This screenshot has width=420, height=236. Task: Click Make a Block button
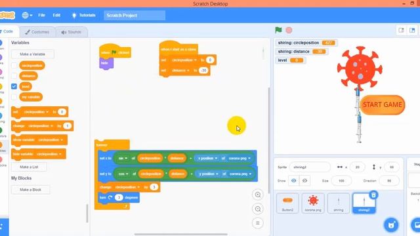(31, 189)
